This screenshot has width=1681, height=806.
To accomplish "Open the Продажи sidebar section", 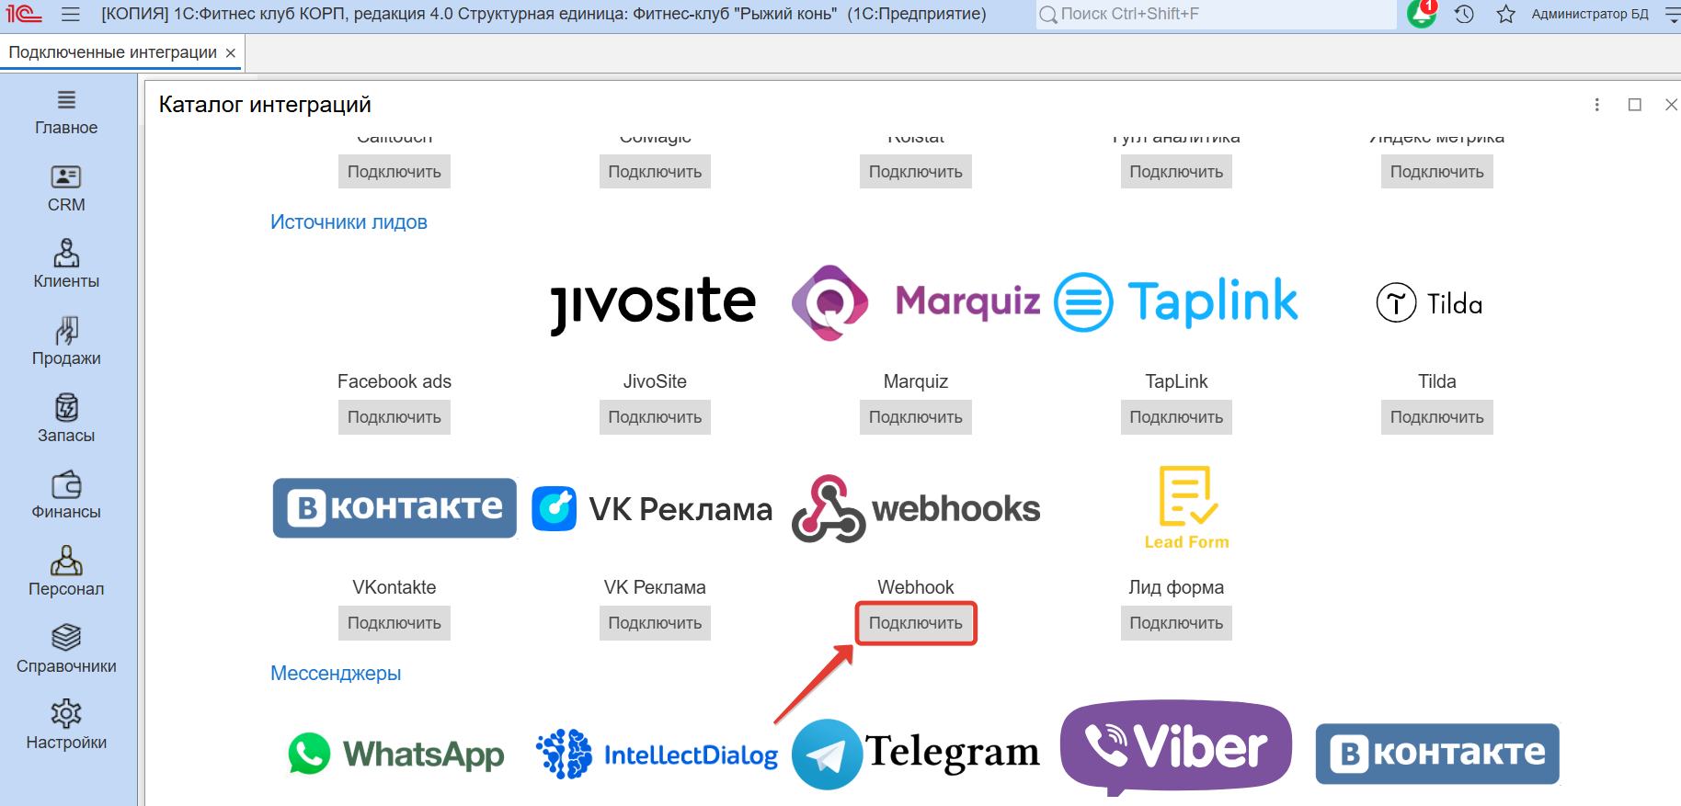I will tap(66, 342).
